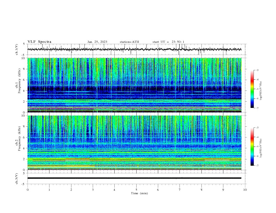Click the ch.1 spectrogram color scale bar

(252, 89)
